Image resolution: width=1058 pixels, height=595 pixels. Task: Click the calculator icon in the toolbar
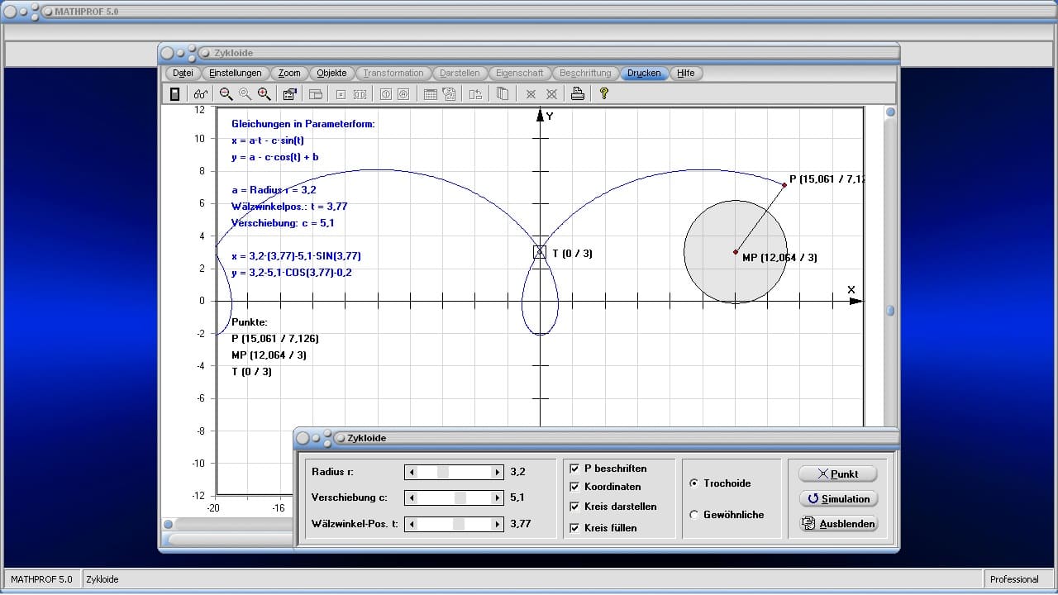pos(174,94)
